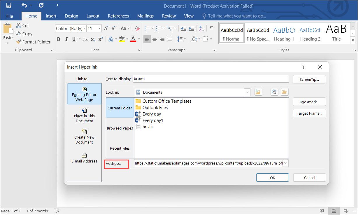Expand the Address field dropdown arrow

coord(286,163)
